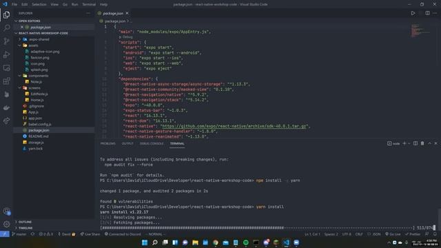Open notifications bell in status bar

tap(435, 234)
